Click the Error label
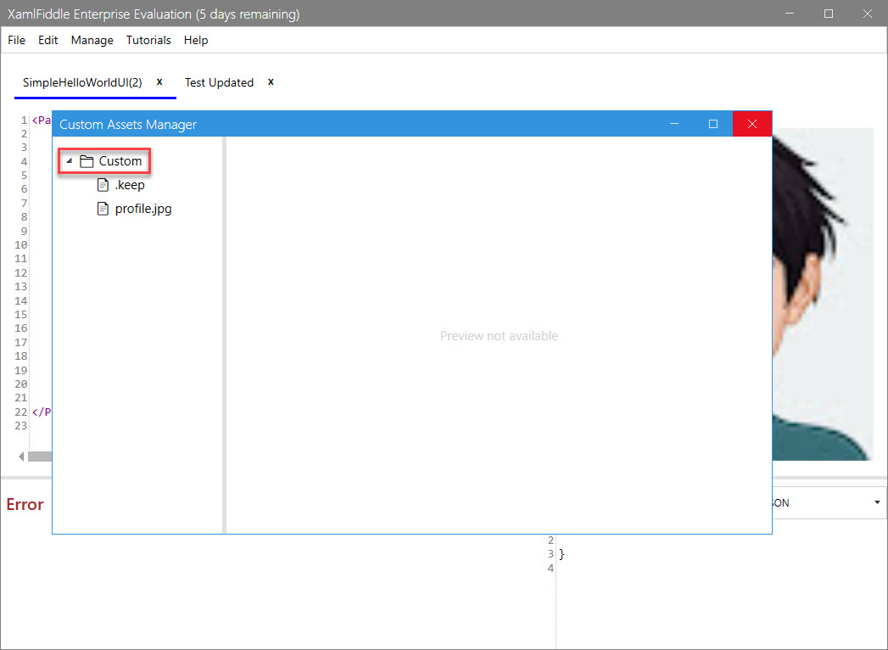Viewport: 888px width, 650px height. coord(25,504)
